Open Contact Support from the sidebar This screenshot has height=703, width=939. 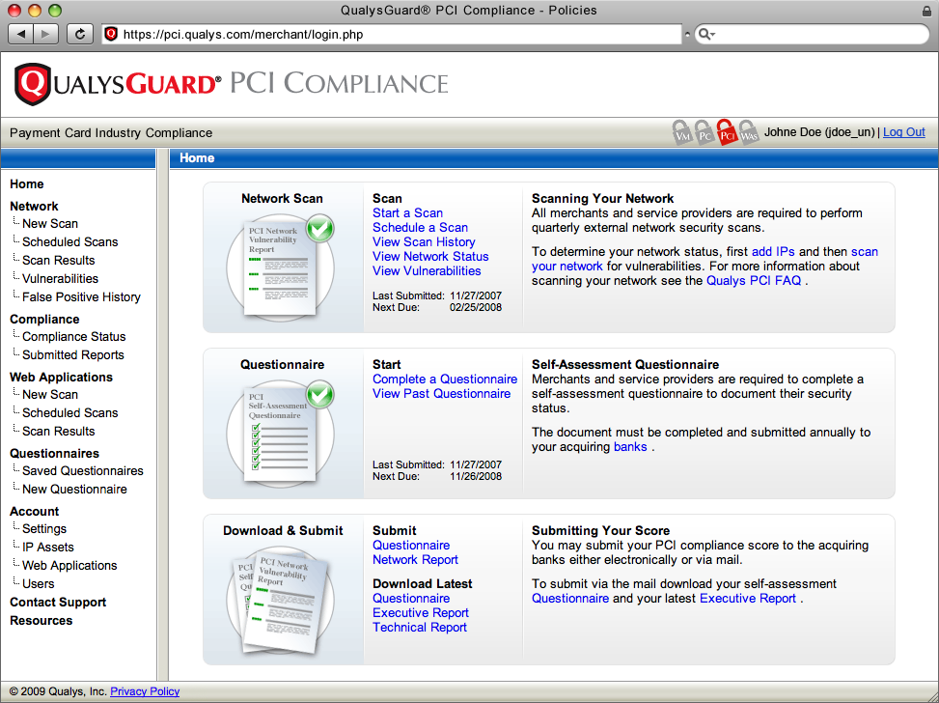[58, 603]
